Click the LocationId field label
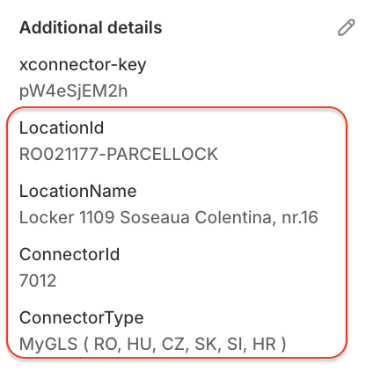 62,127
